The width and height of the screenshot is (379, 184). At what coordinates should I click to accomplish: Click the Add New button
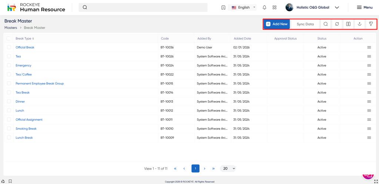point(276,24)
